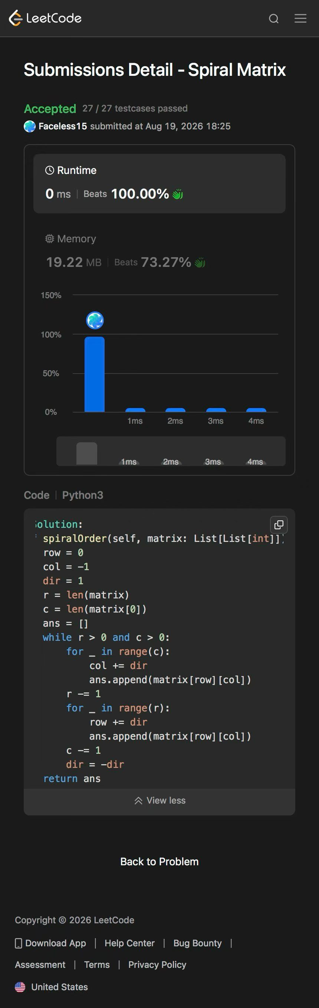This screenshot has height=1008, width=319.
Task: Open the Privacy Policy link
Action: [x=157, y=965]
